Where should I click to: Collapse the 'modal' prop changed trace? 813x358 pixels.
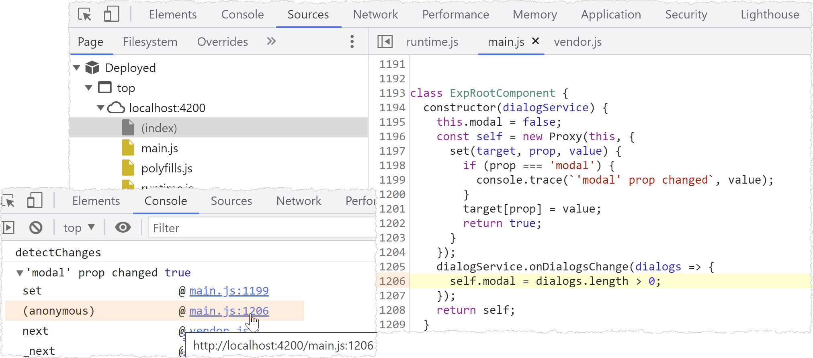[x=19, y=273]
